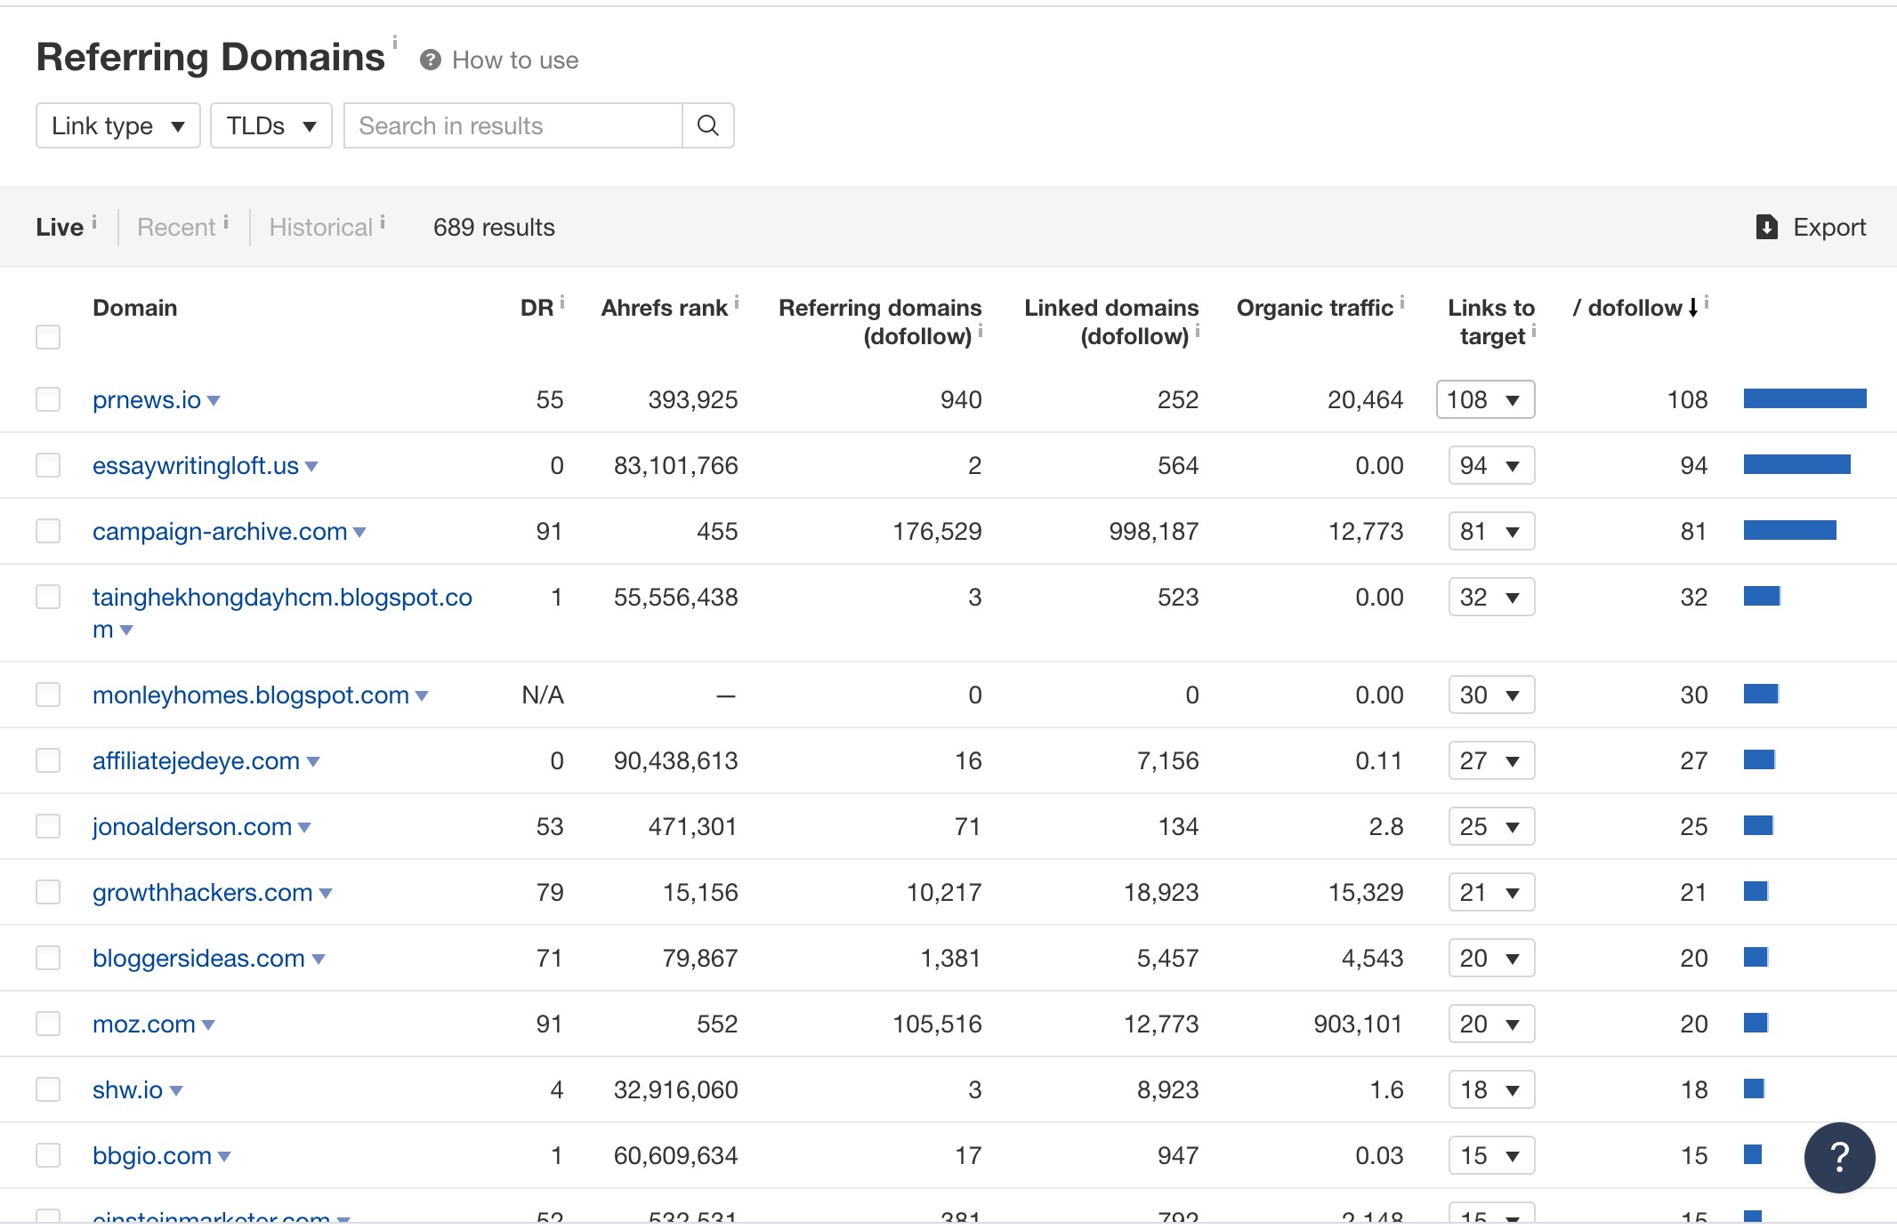Click the essaywritingloft.us dofollow bar
1897x1229 pixels.
click(x=1797, y=464)
